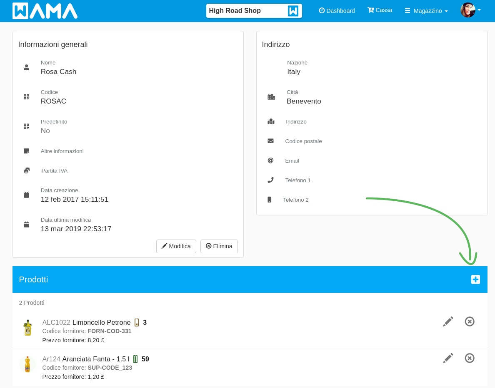Click the calendar icon beside Data creazione
The image size is (495, 388).
click(x=27, y=195)
